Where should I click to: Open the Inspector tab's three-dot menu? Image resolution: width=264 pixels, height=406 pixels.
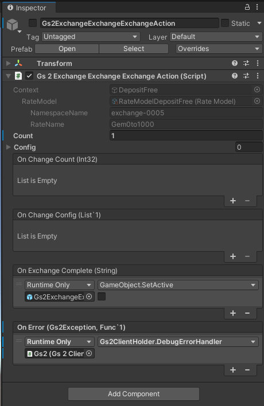coord(257,7)
